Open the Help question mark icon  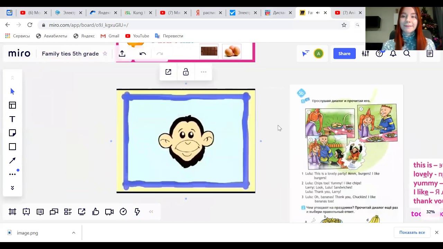(x=379, y=54)
